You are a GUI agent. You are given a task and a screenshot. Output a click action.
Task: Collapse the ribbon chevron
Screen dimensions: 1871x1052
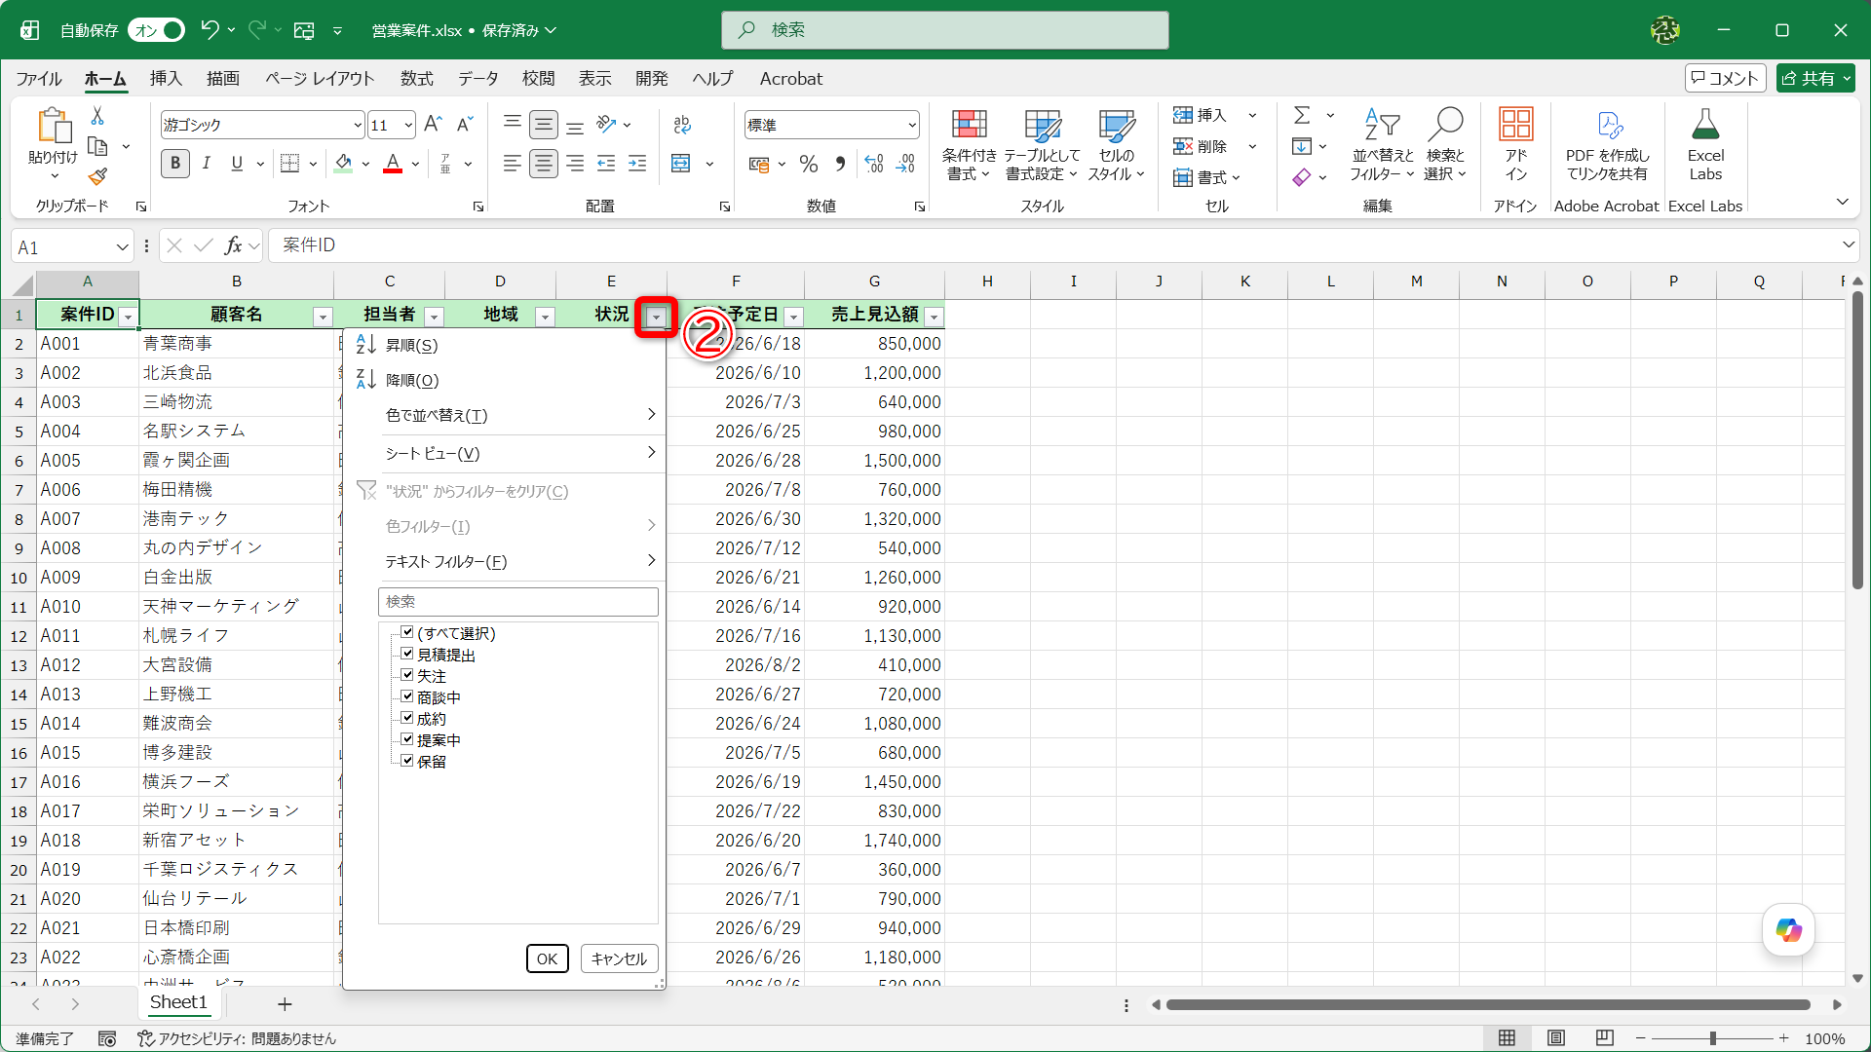coord(1843,202)
